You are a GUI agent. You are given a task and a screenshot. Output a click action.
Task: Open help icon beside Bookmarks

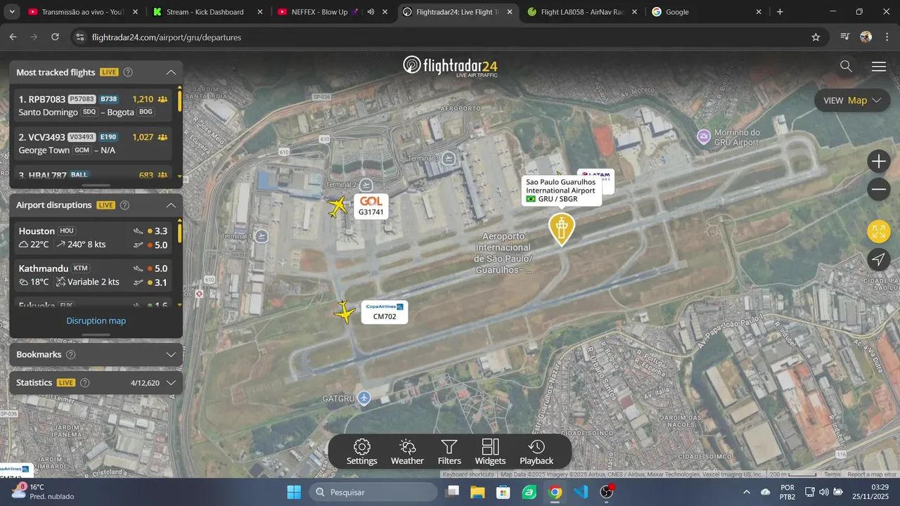[x=70, y=355]
